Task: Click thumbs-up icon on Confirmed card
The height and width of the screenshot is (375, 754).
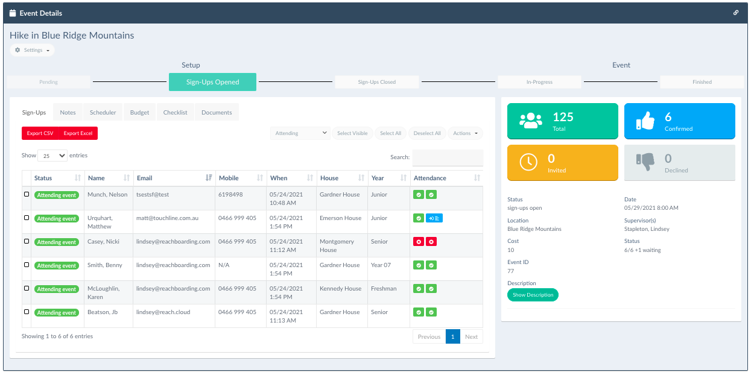Action: (x=645, y=121)
